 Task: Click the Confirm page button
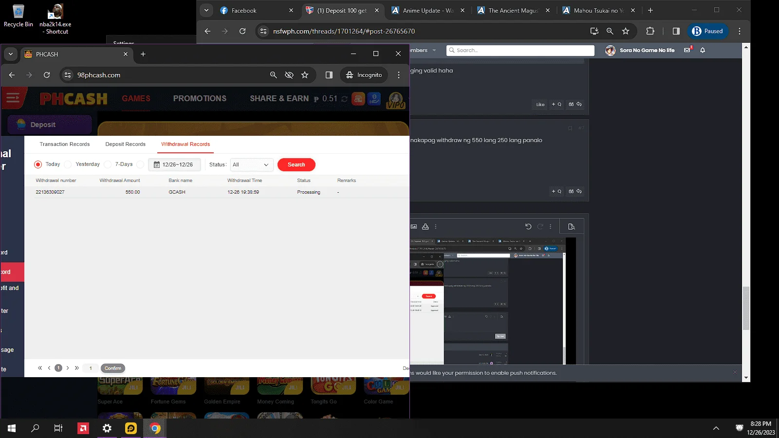tap(113, 368)
